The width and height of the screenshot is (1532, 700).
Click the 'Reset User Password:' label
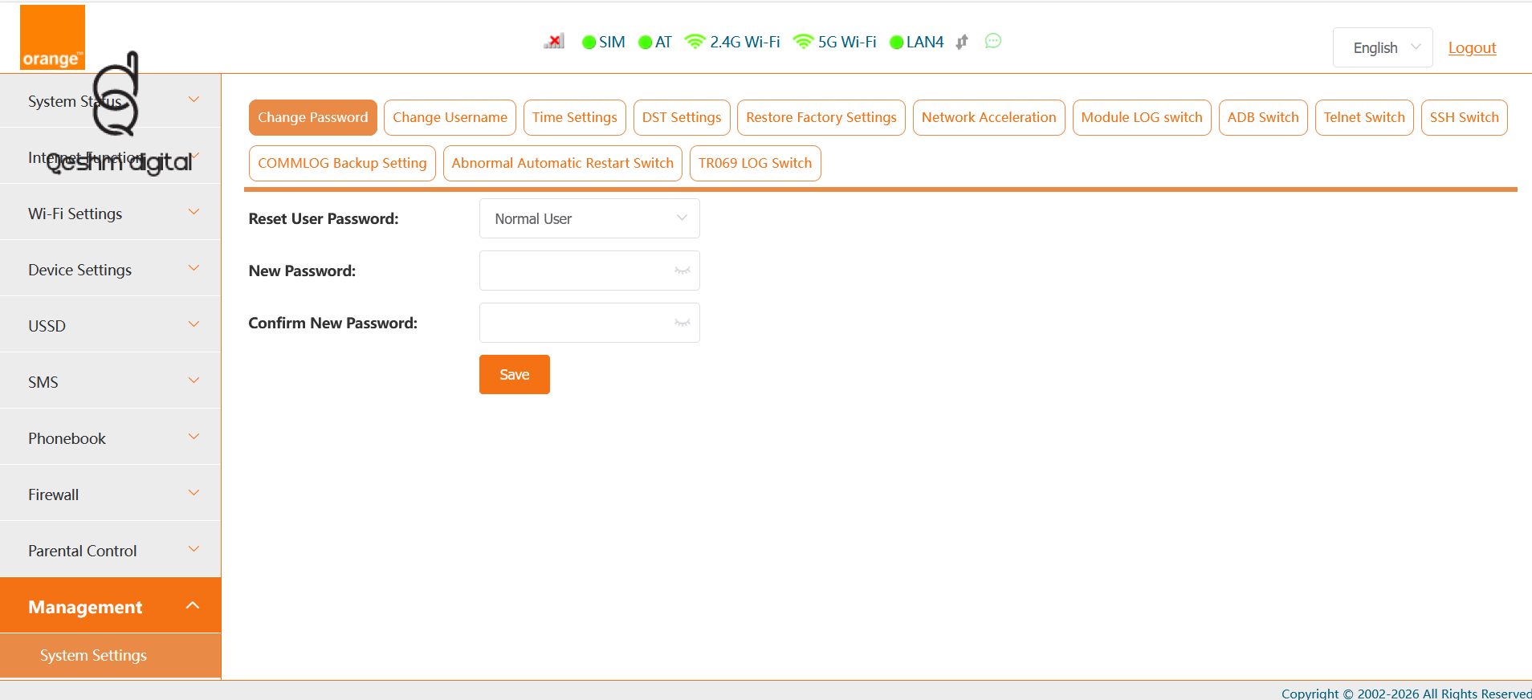point(324,219)
